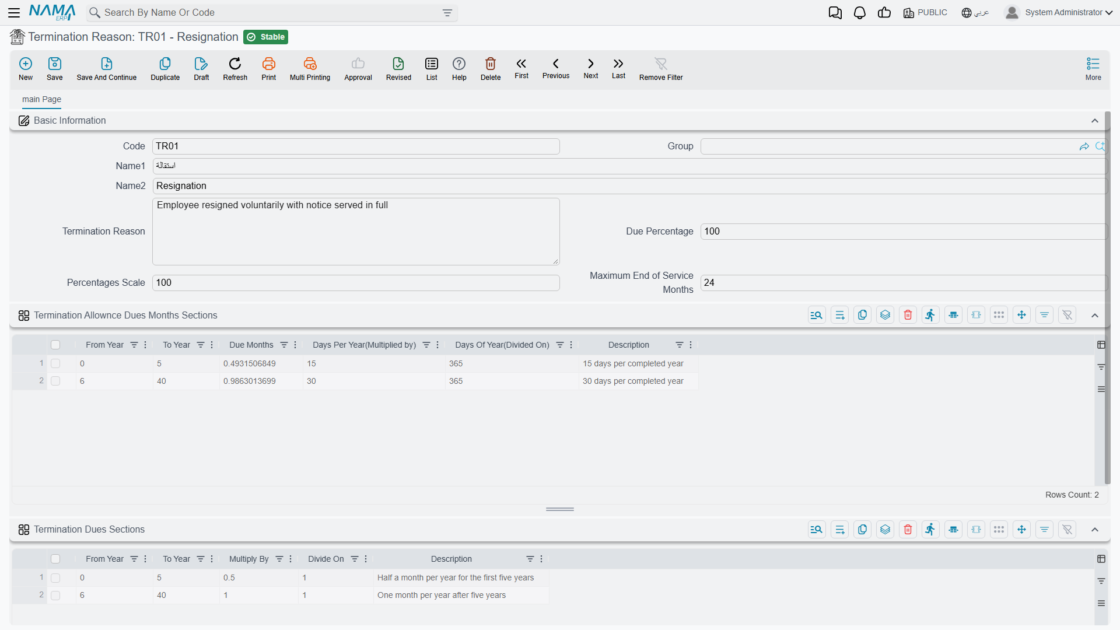
Task: Collapse Termination Dues Sections panel
Action: (x=1095, y=530)
